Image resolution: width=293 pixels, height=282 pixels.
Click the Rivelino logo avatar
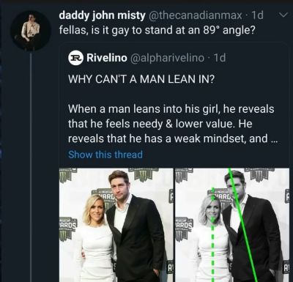(76, 58)
